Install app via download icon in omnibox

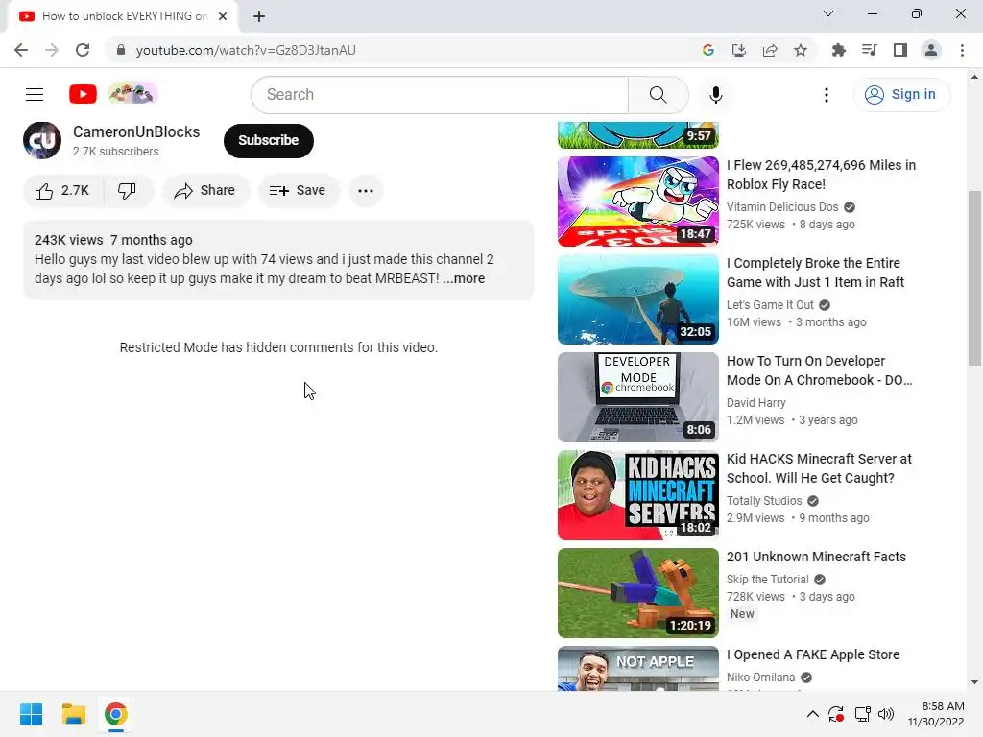[x=739, y=50]
